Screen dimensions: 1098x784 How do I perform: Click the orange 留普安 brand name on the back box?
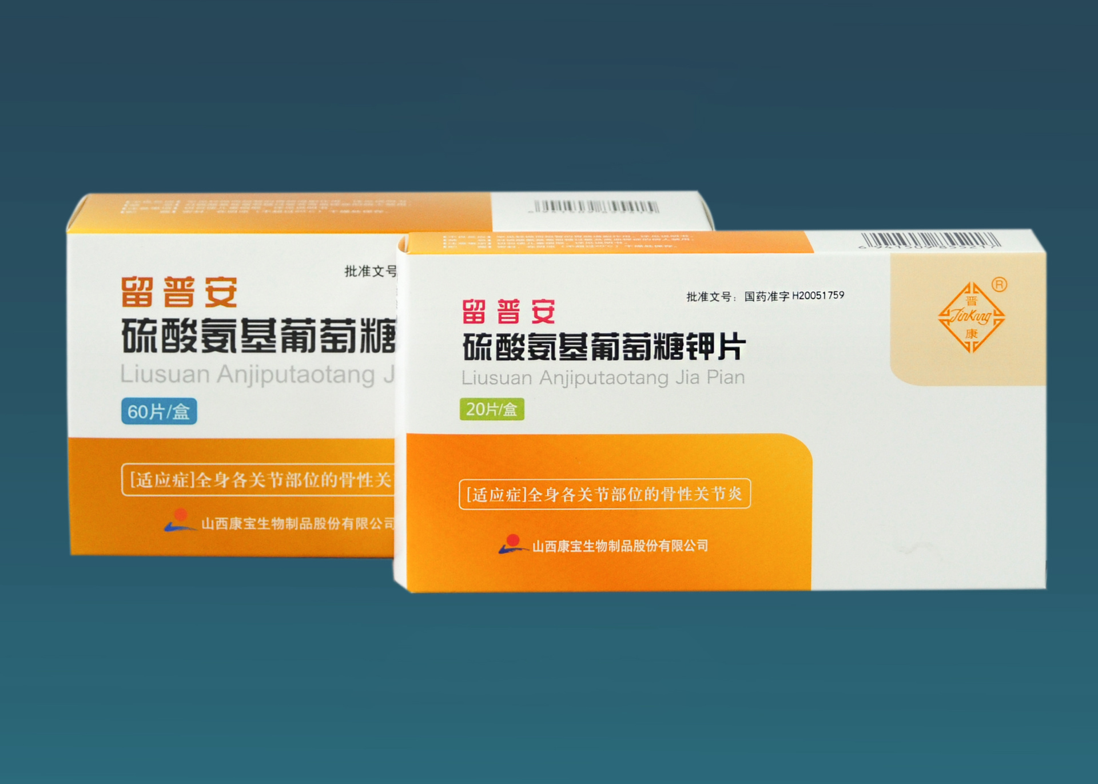point(179,292)
